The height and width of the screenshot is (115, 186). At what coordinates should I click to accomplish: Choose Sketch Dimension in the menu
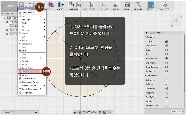32,89
